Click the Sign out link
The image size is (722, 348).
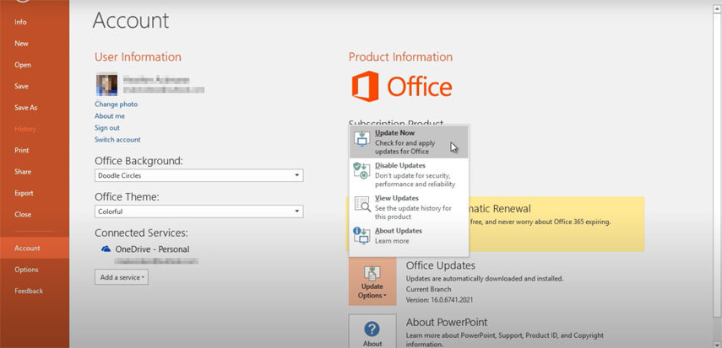tap(106, 128)
